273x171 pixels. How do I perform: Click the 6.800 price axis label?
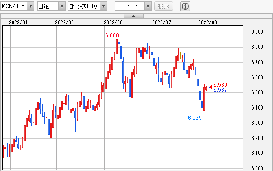(x=257, y=47)
